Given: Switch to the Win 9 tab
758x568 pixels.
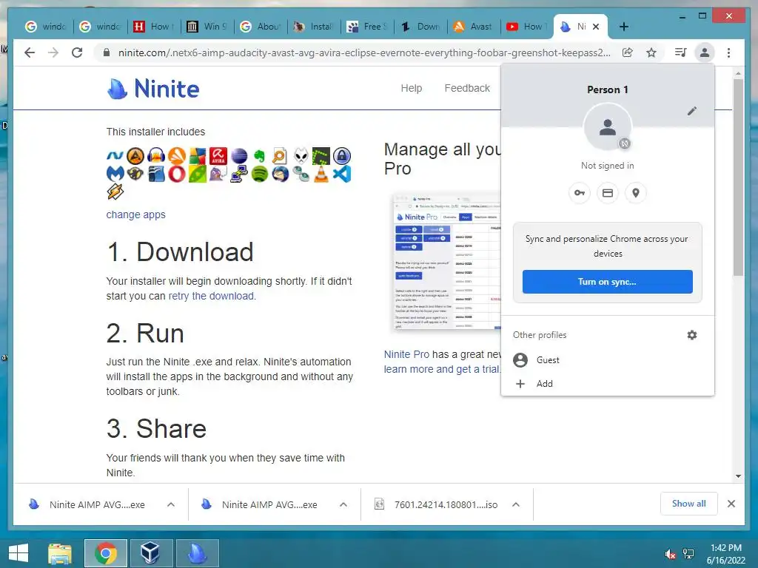Looking at the screenshot, I should click(207, 27).
